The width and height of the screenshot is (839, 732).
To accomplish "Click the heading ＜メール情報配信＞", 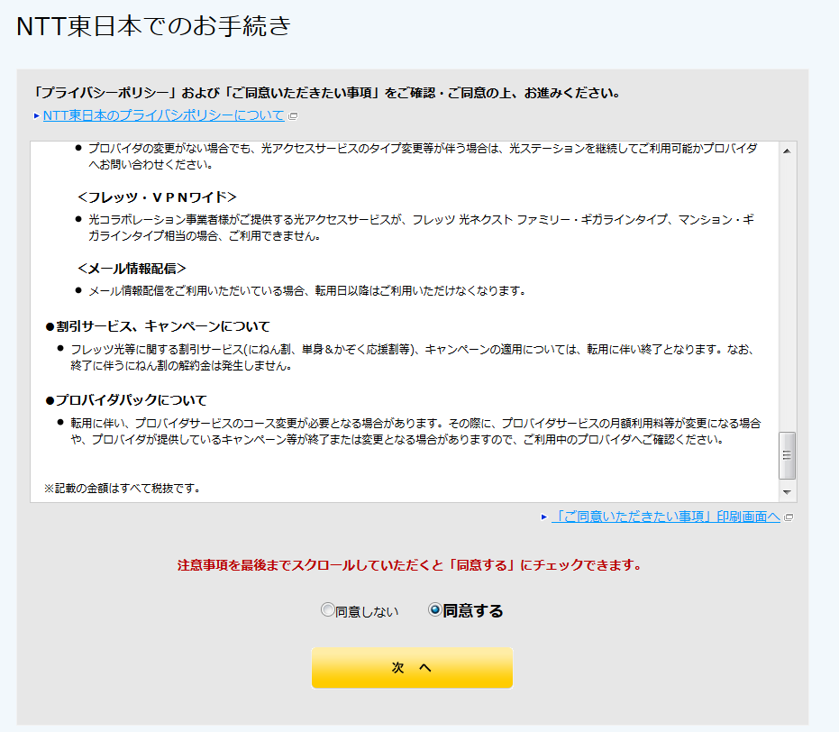I will pyautogui.click(x=132, y=268).
